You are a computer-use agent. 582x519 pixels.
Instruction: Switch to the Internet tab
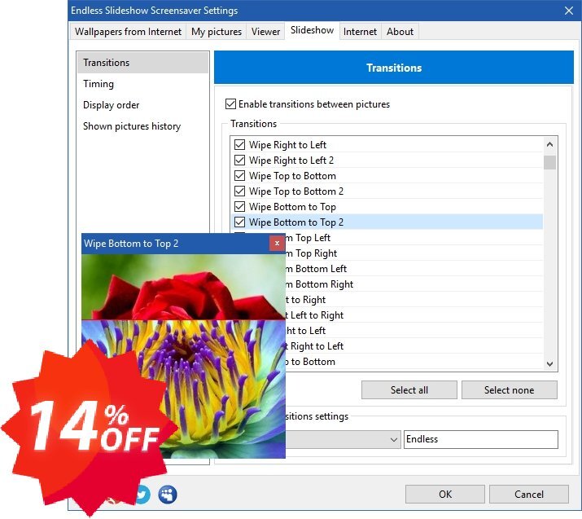tap(360, 32)
